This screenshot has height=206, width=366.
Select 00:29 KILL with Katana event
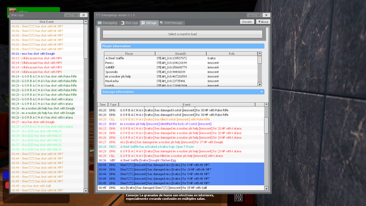point(181,156)
